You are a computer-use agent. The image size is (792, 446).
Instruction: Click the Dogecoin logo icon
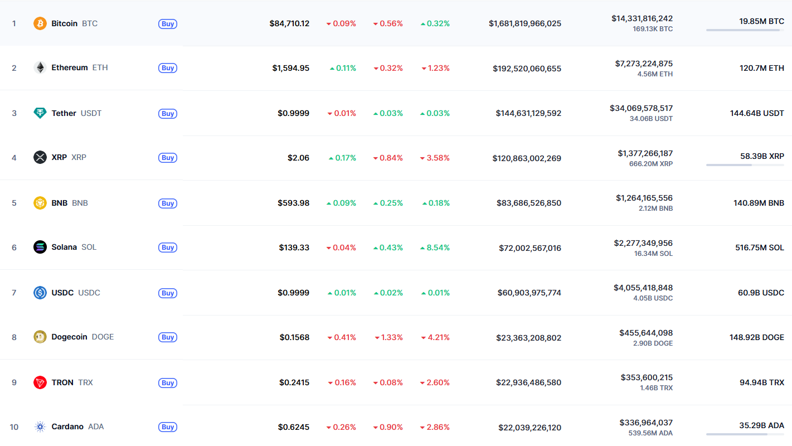(x=40, y=337)
